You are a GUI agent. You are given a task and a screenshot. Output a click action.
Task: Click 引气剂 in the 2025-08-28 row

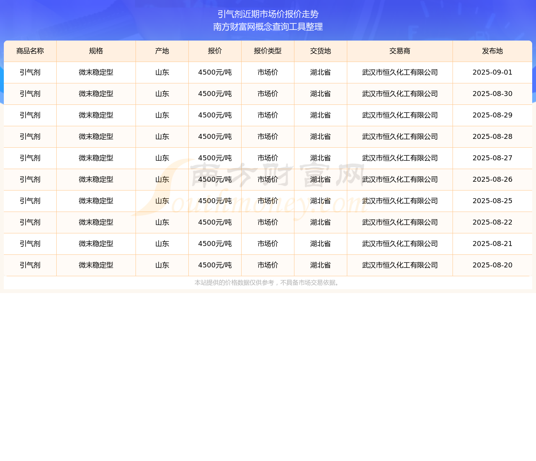[30, 137]
